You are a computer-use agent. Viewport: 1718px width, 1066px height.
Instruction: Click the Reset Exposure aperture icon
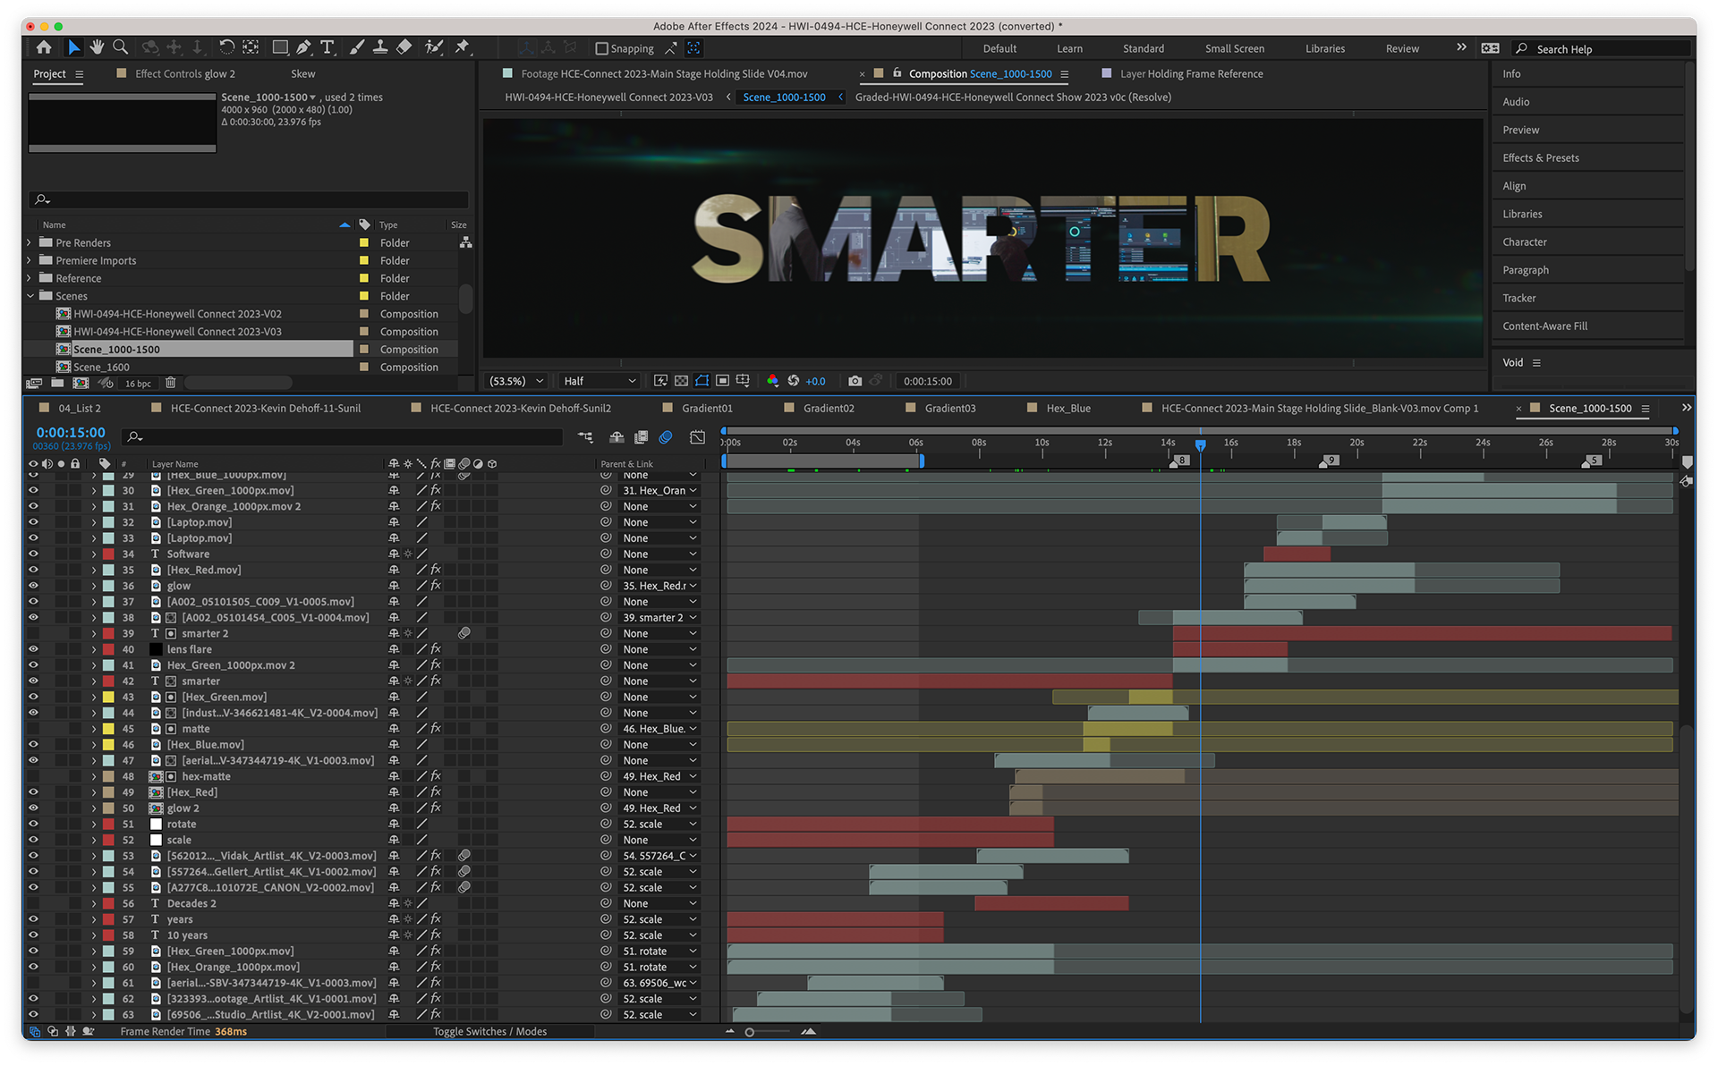point(794,381)
